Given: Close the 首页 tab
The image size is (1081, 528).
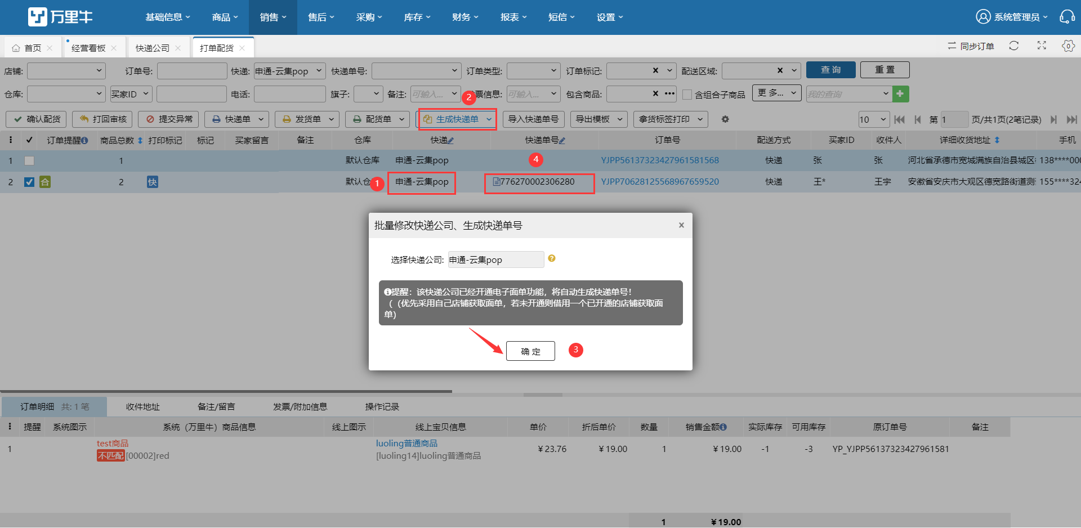Looking at the screenshot, I should 50,48.
